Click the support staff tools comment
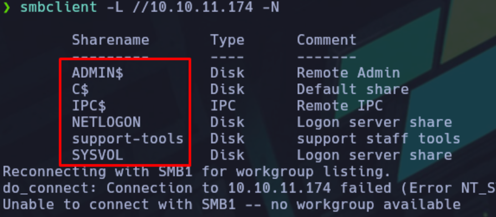Image resolution: width=496 pixels, height=217 pixels. [x=378, y=139]
